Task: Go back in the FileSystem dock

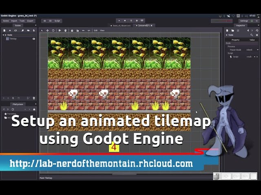Action: (4, 109)
